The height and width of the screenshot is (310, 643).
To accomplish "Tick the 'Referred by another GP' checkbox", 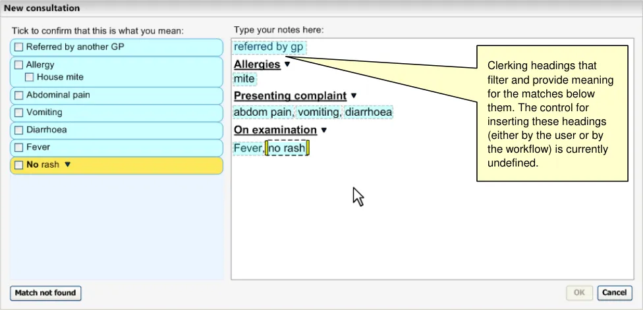I will (x=19, y=47).
